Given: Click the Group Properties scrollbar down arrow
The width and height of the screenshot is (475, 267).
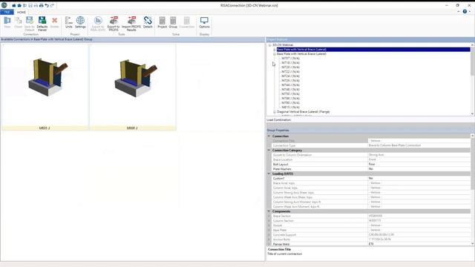Looking at the screenshot, I should click(x=472, y=244).
